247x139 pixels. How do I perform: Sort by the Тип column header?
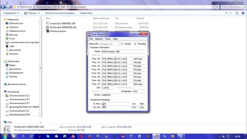[117, 18]
